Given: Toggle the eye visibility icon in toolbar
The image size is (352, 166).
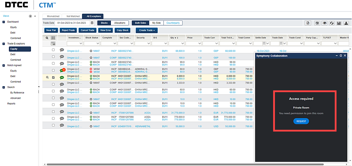Looking at the screenshot, I should 325,23.
